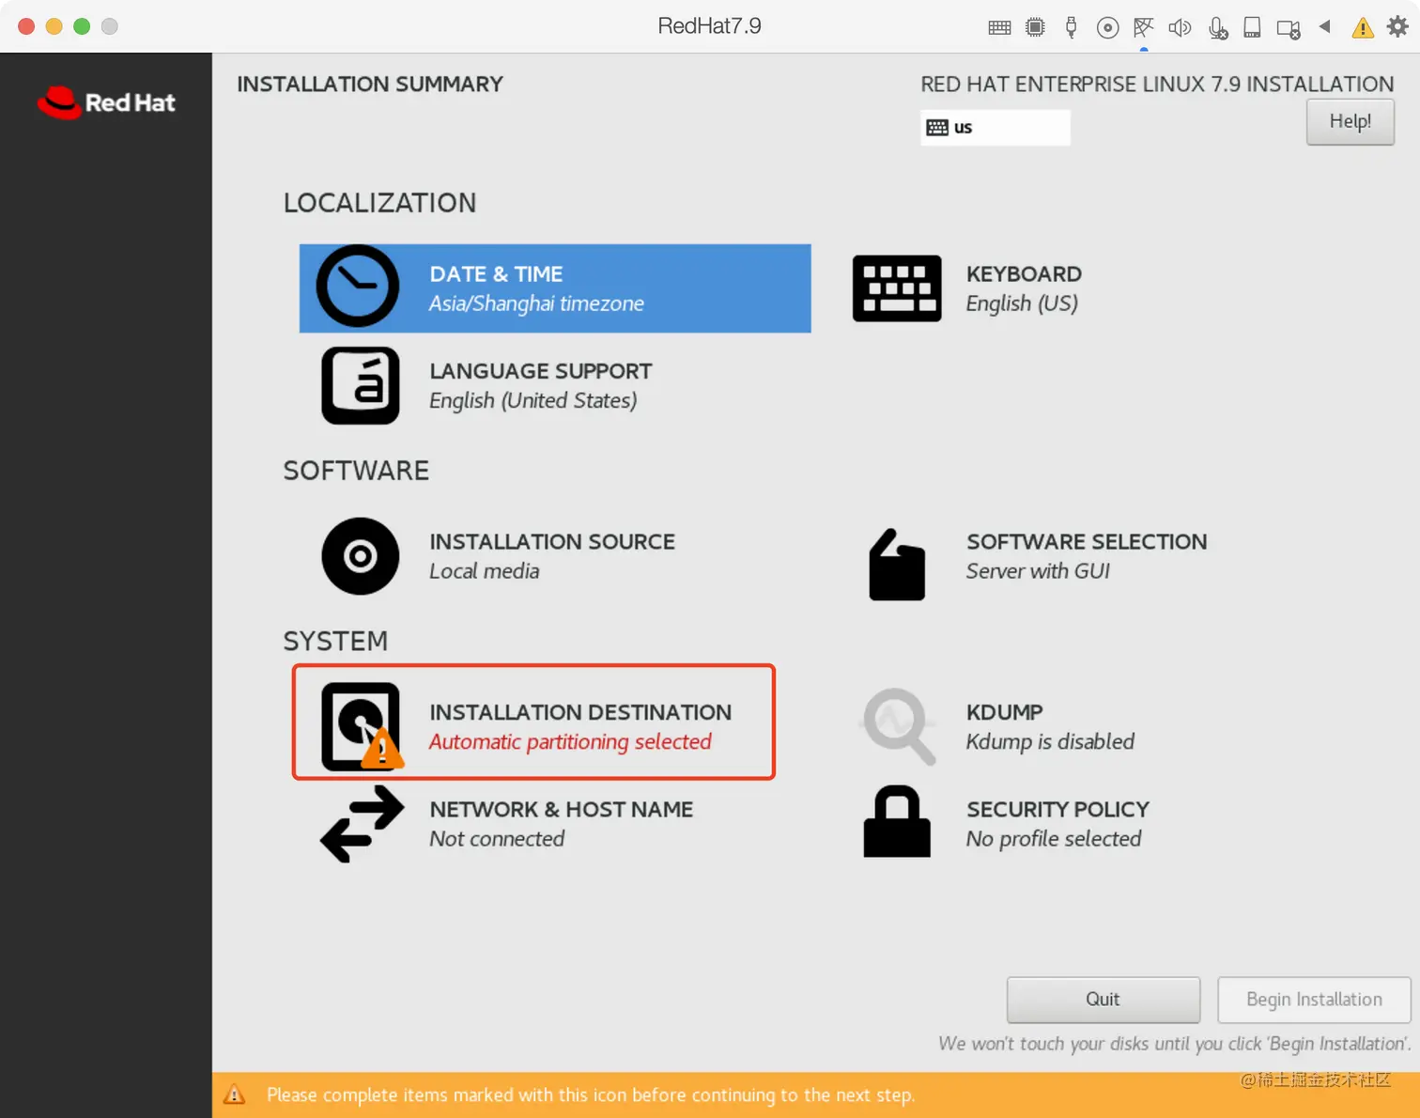Click the Network & Host Name arrows icon

pyautogui.click(x=363, y=824)
